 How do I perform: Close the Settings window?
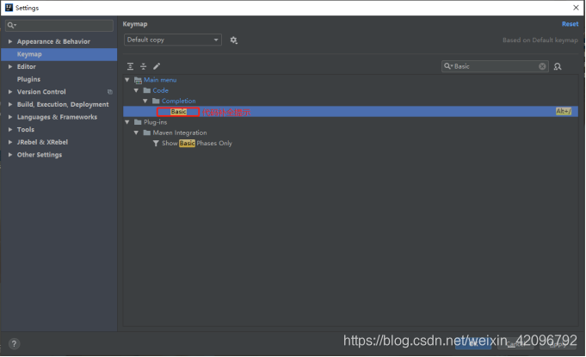coord(576,8)
